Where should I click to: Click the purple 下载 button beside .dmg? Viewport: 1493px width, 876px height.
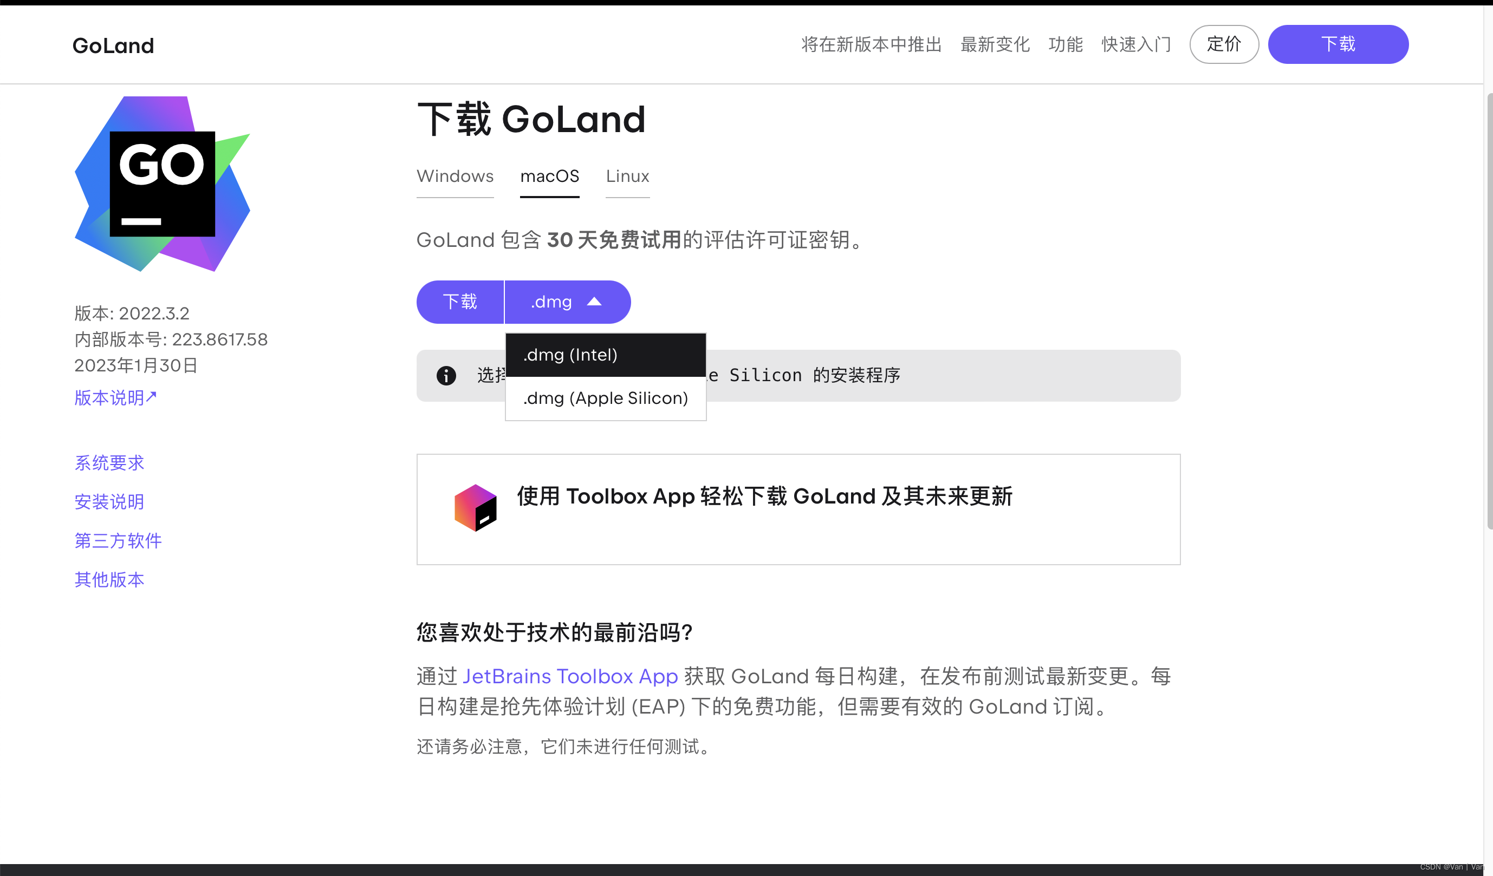[x=460, y=302]
